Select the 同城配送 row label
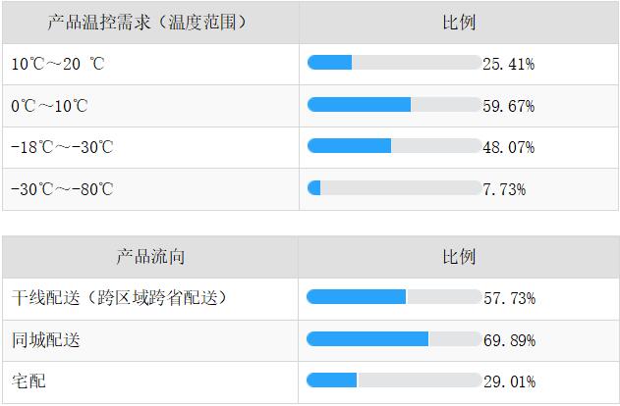 tap(45, 340)
